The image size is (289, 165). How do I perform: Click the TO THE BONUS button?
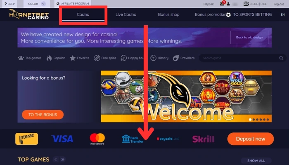click(x=43, y=115)
